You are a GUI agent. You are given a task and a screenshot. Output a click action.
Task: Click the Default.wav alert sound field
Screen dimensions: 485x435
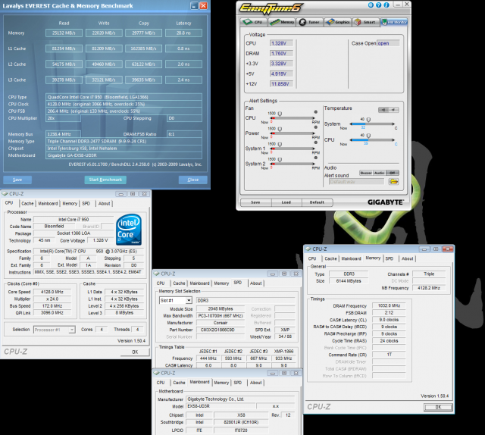357,182
